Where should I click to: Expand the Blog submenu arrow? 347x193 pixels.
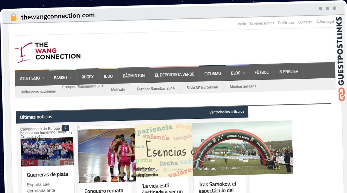[x=244, y=73]
